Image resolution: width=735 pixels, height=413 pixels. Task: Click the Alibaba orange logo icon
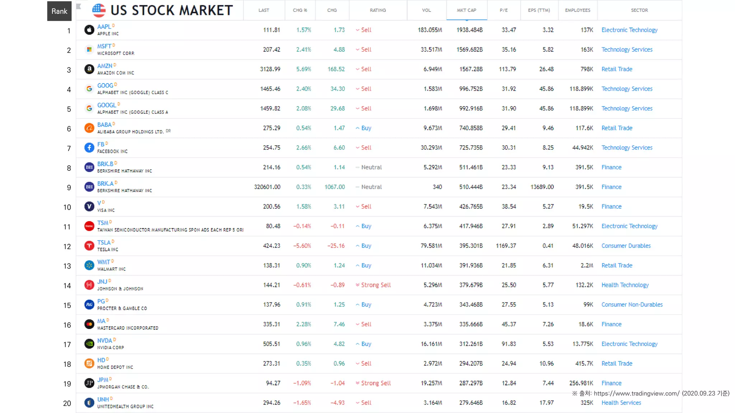[89, 128]
